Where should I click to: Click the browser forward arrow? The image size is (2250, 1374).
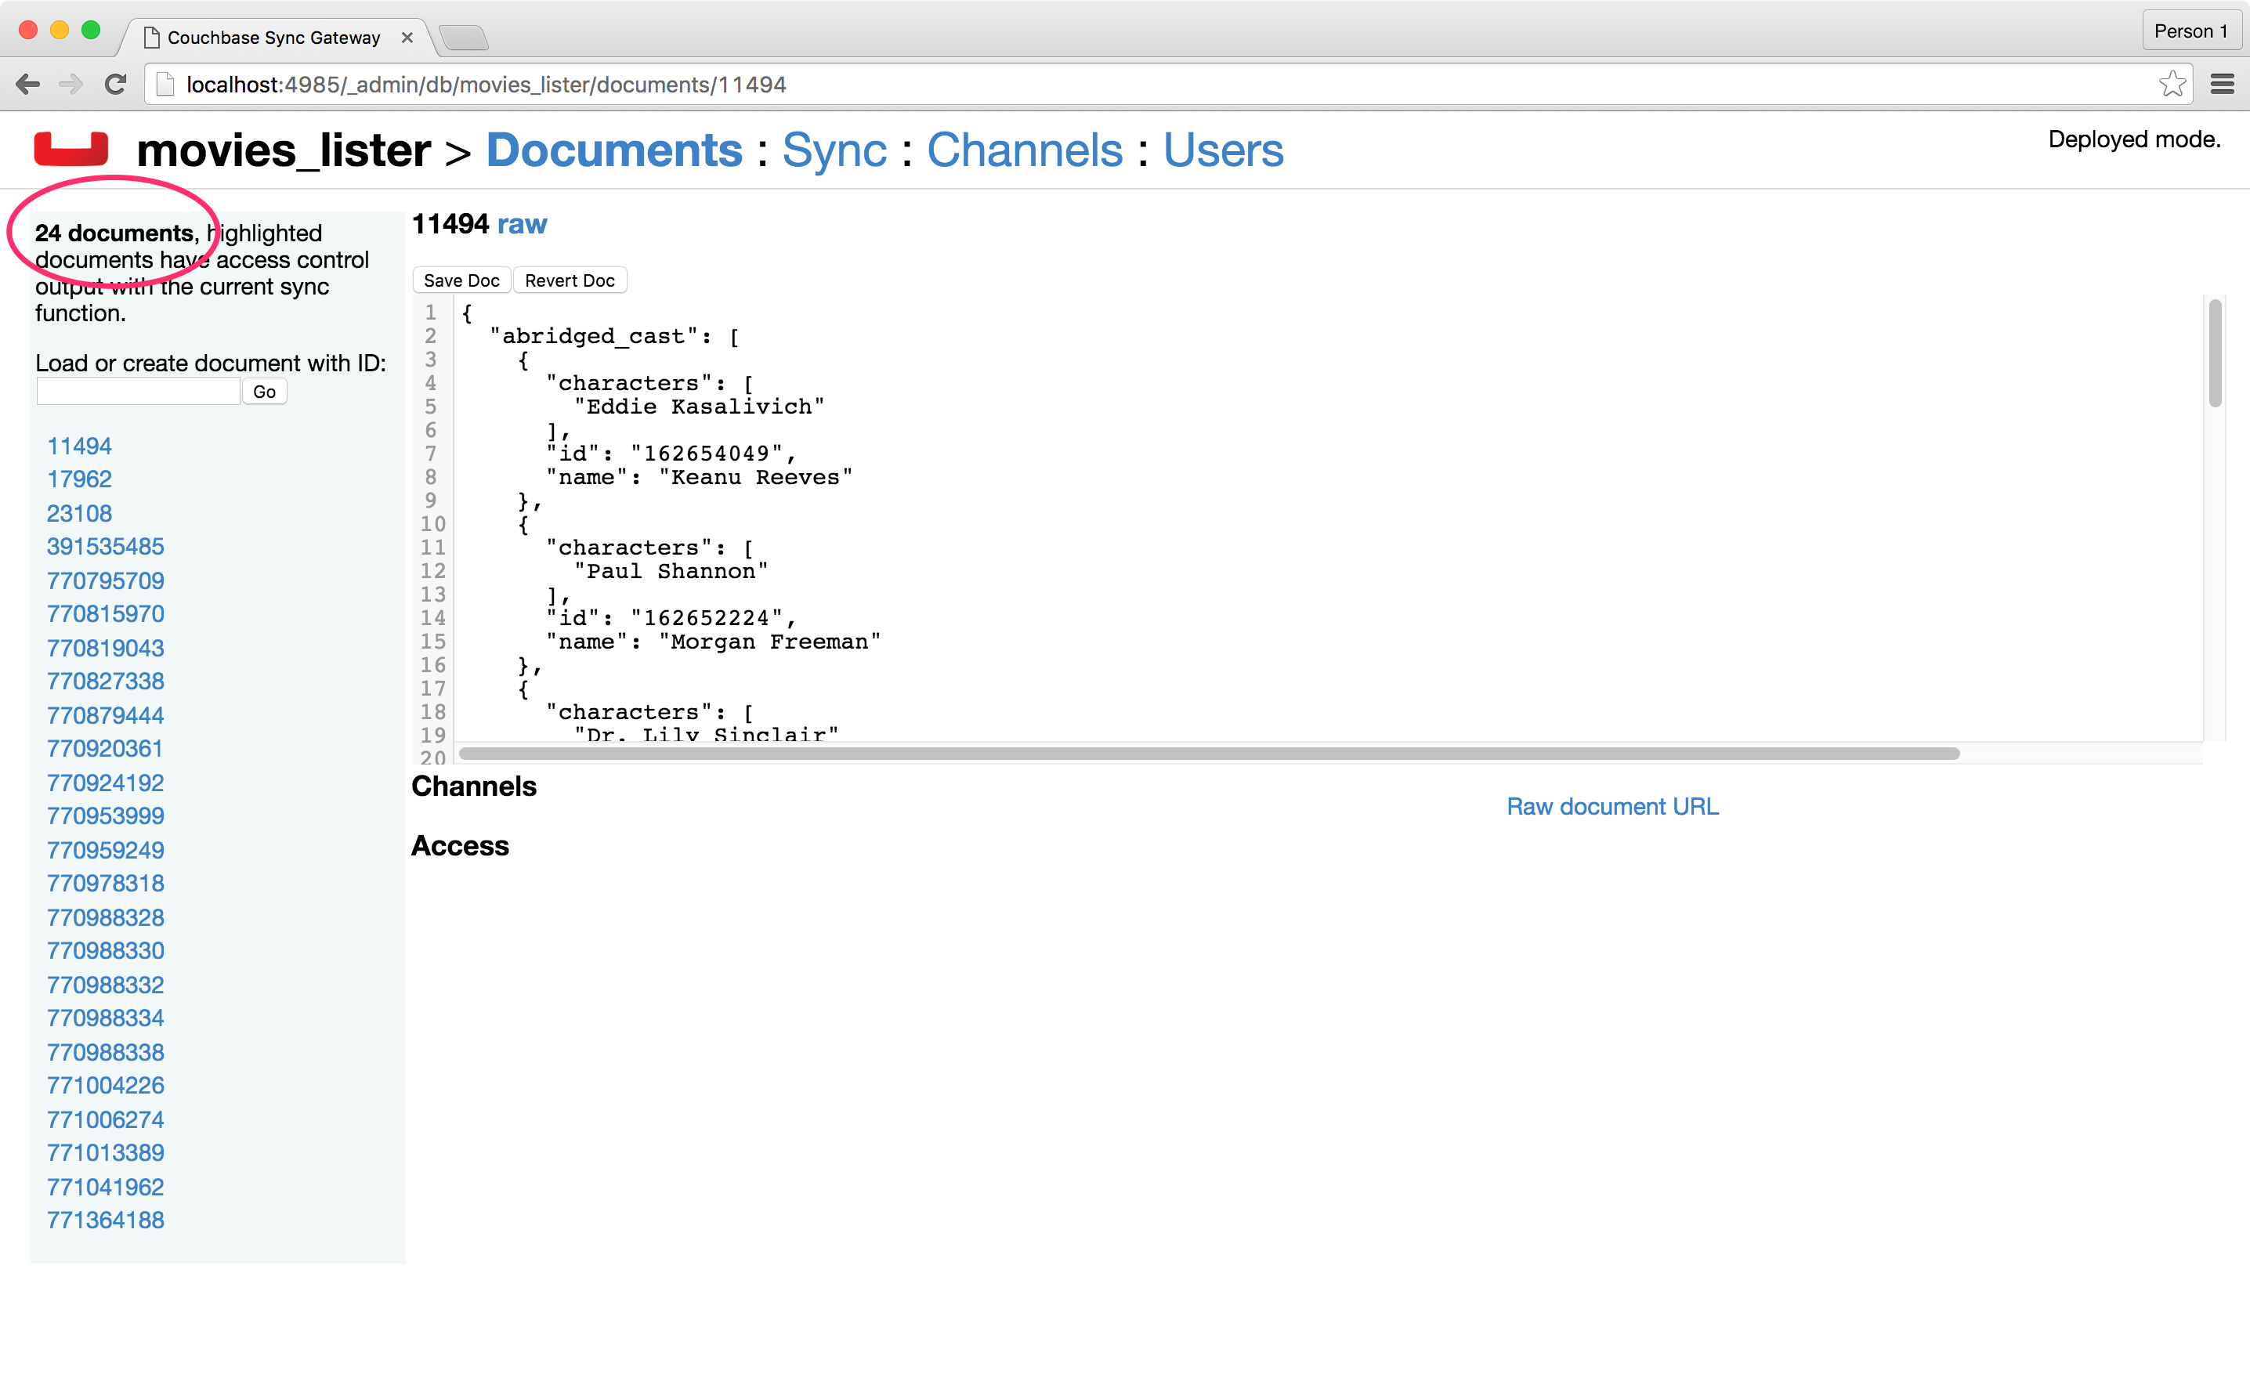[x=71, y=85]
